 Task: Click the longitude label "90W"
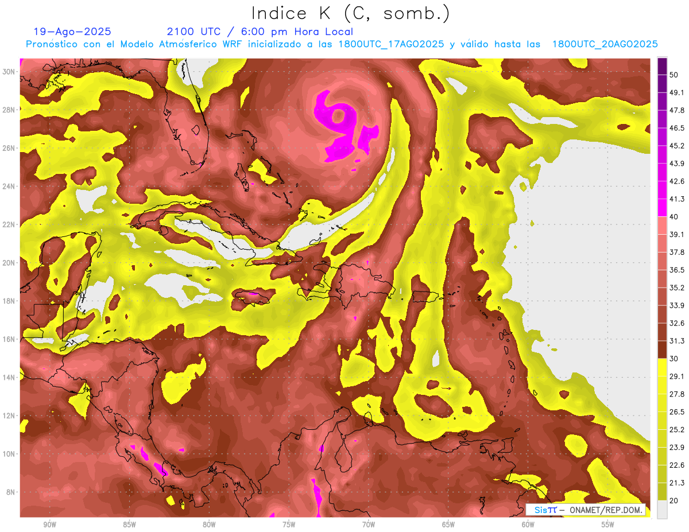(x=49, y=525)
